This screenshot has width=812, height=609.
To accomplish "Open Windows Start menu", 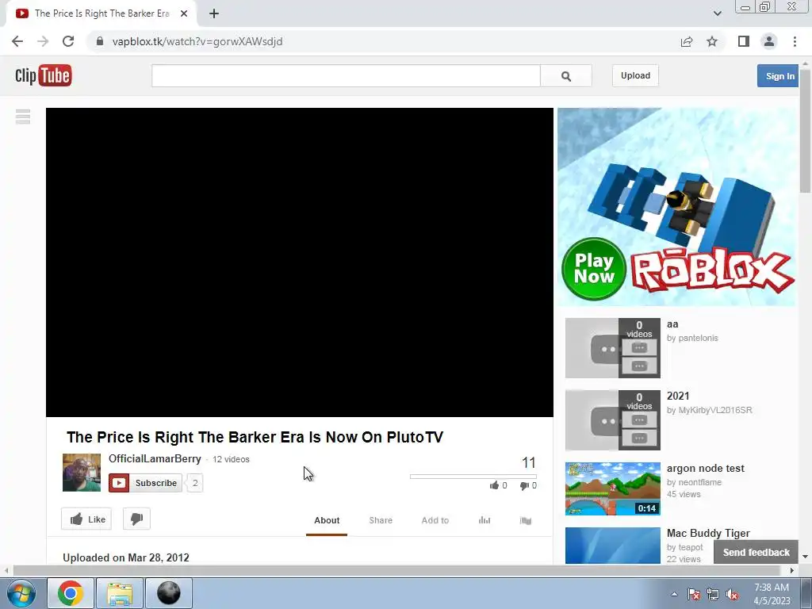I will point(21,593).
